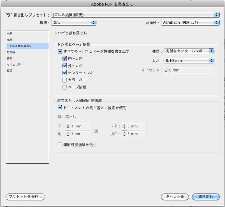Open the 標準 dropdown menu

click(x=74, y=23)
